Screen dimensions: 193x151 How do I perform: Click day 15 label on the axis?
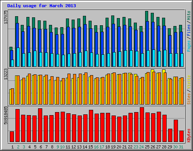(x=90, y=147)
